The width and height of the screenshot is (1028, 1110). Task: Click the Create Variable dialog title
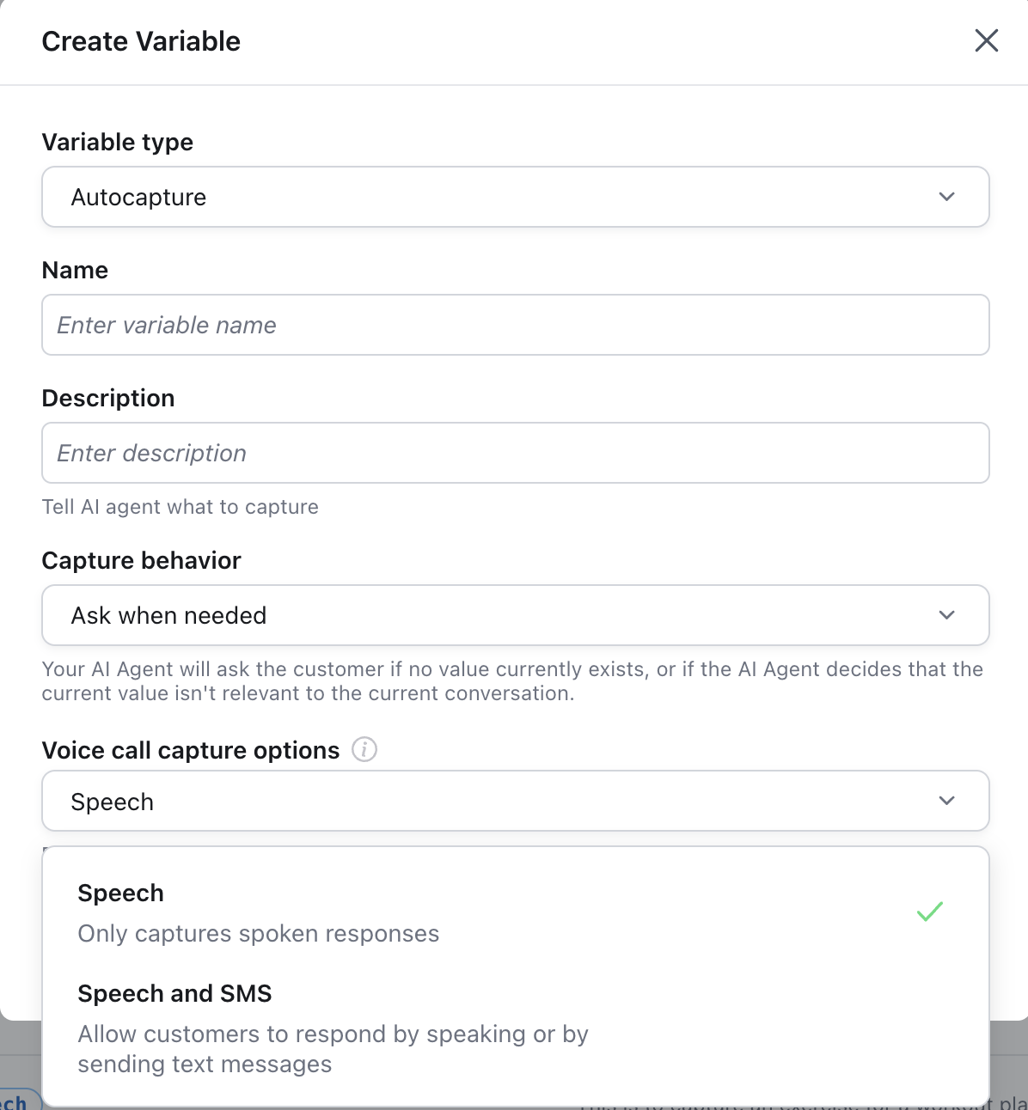pos(141,40)
